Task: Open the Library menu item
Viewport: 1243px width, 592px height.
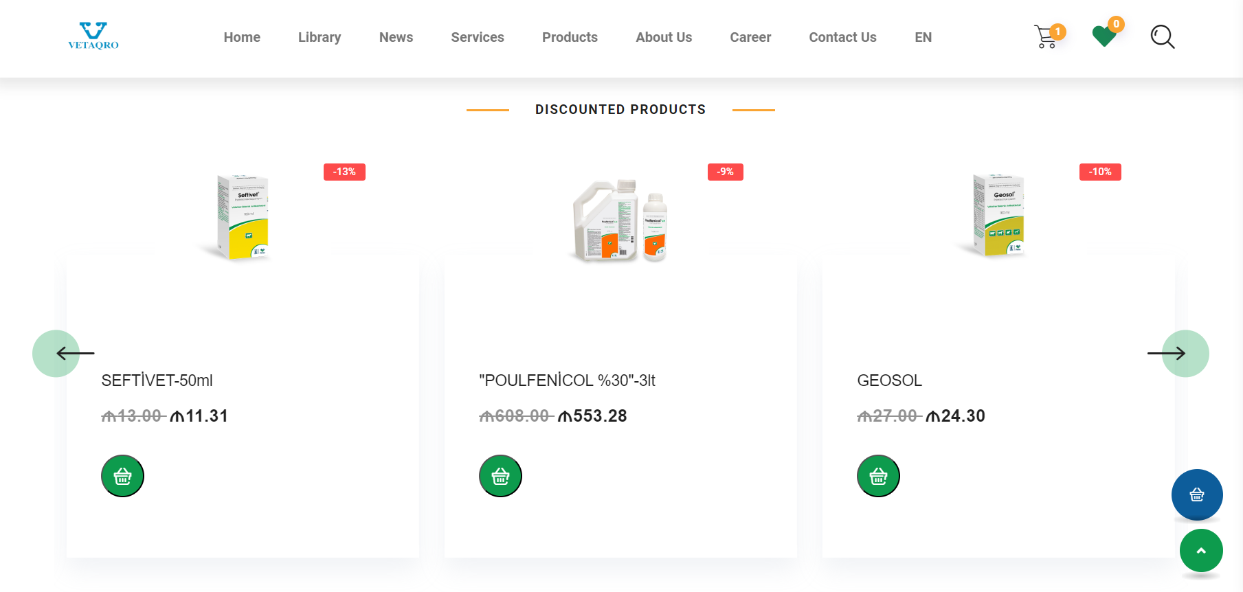Action: pos(320,37)
